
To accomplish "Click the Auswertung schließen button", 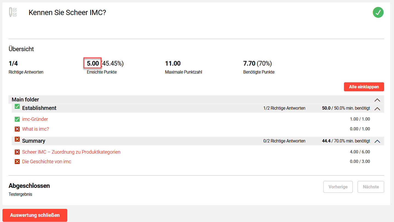I will tap(35, 215).
